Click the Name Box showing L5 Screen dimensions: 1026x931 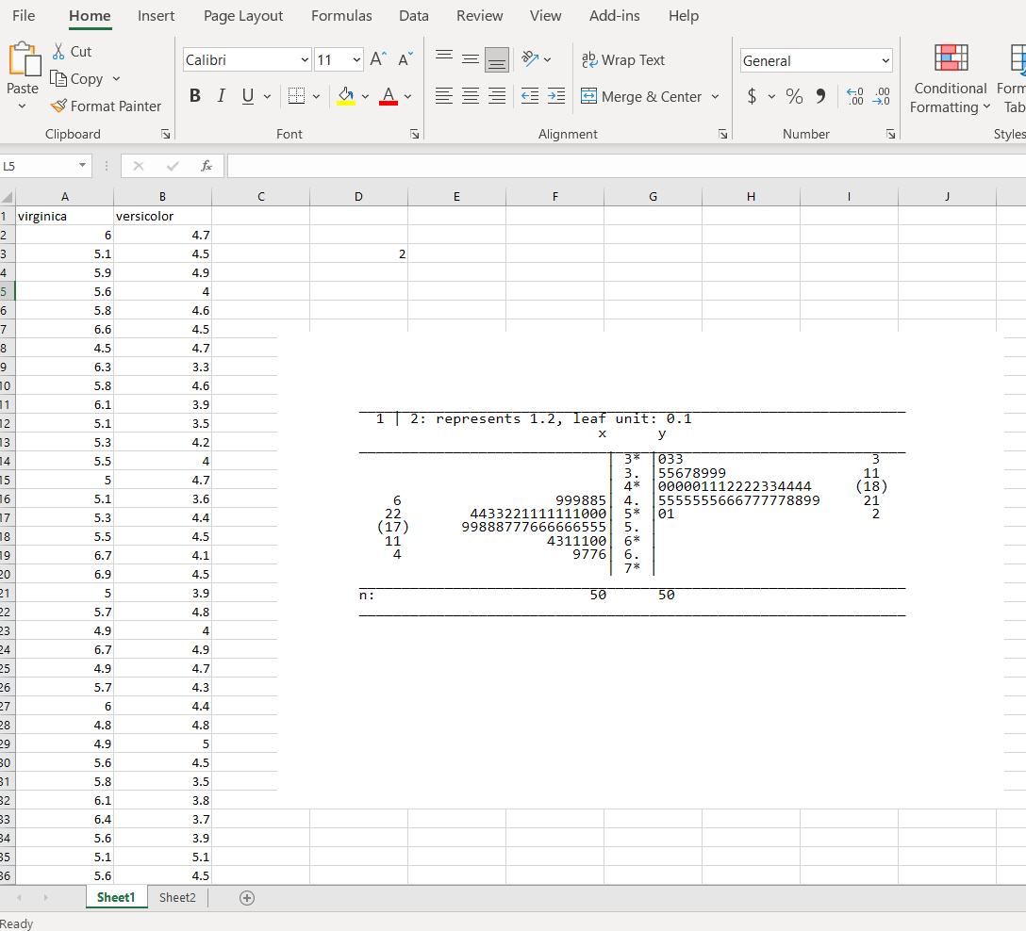[x=38, y=166]
